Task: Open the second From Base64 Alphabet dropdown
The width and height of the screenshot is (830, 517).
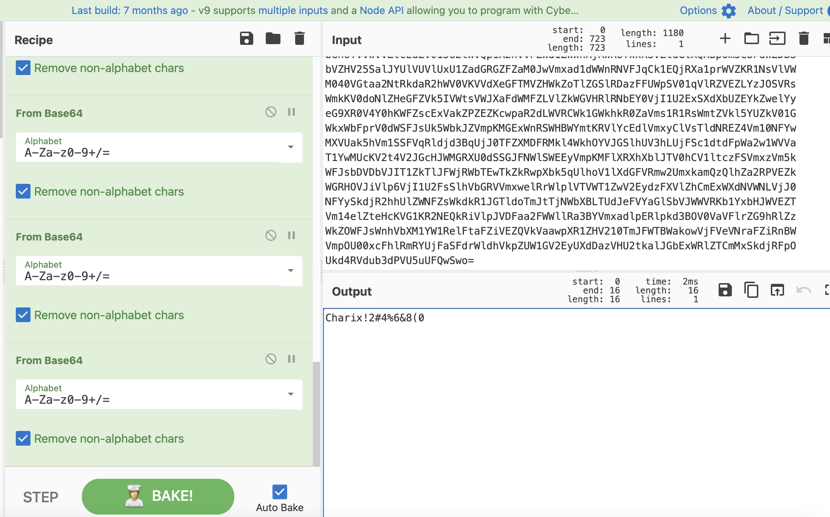Action: pos(290,271)
